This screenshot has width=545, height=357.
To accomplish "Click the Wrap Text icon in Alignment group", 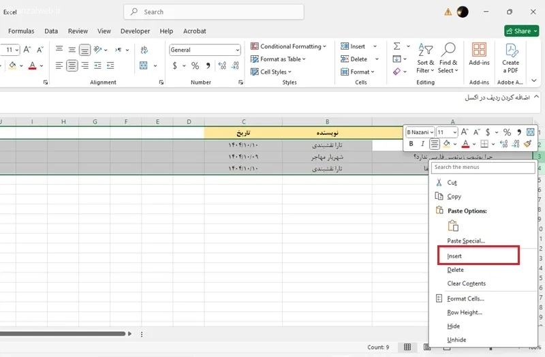I will click(144, 50).
